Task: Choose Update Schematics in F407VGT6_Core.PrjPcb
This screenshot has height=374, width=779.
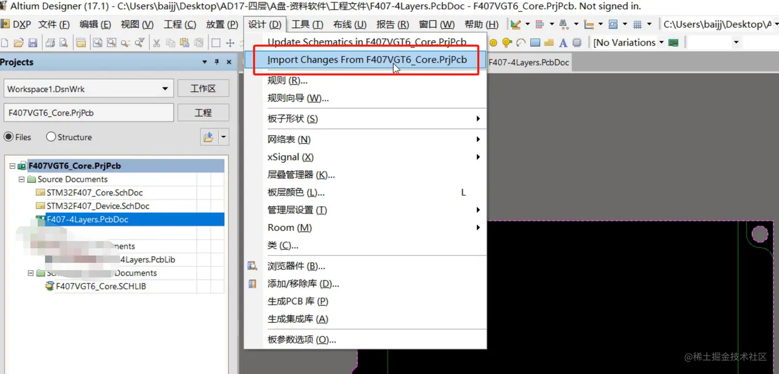Action: 365,42
